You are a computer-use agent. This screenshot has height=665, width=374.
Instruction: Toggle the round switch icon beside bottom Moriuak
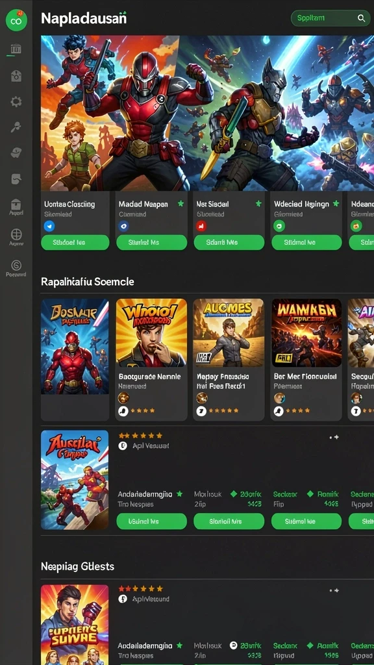[233, 645]
